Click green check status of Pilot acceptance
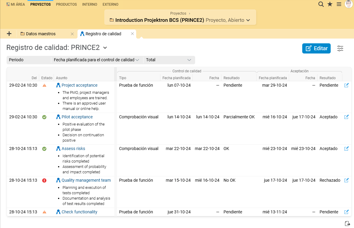Viewport: 354px width, 228px height. point(44,117)
